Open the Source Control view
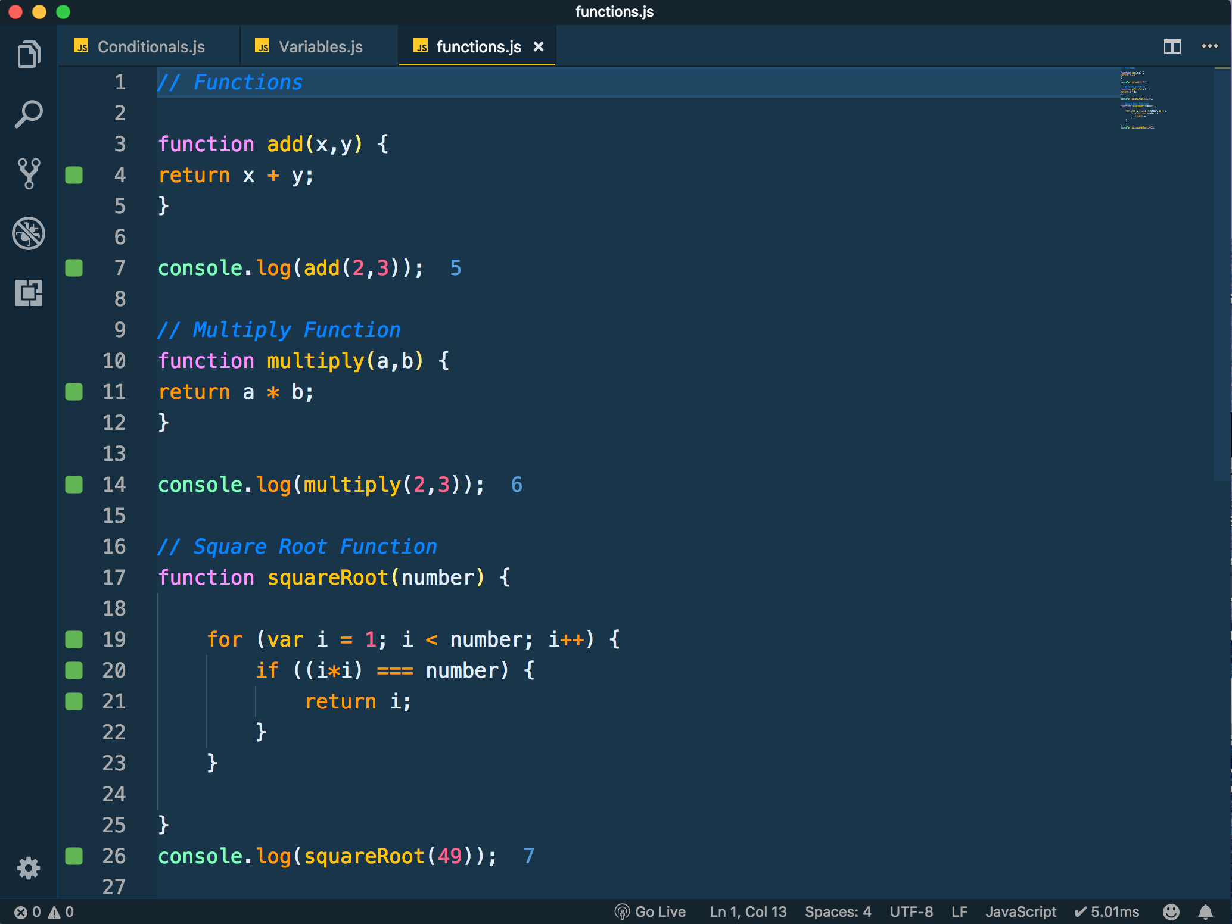The height and width of the screenshot is (924, 1232). pos(29,174)
